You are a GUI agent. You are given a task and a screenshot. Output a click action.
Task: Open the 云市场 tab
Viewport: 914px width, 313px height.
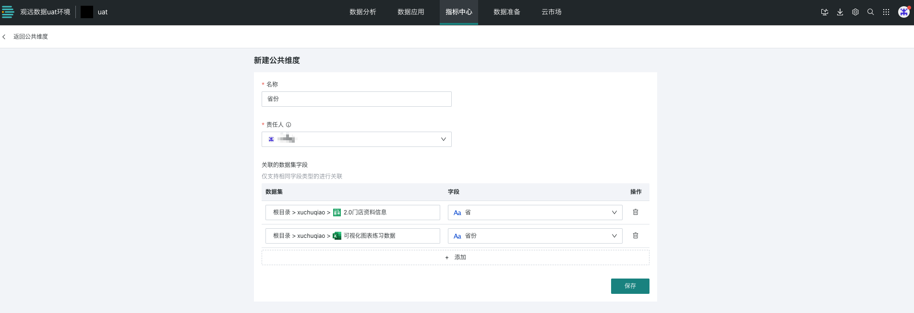[x=552, y=12]
